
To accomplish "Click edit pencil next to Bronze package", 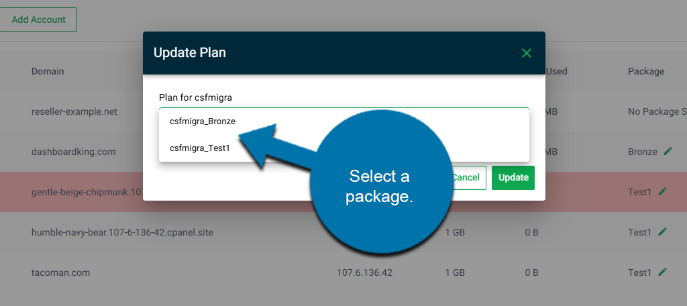I will click(x=668, y=152).
